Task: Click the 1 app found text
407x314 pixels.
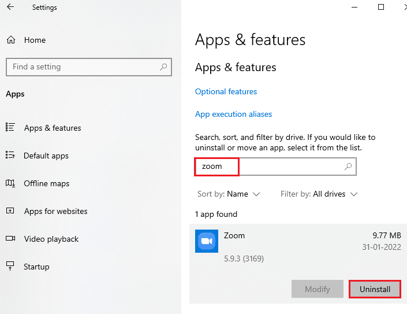Action: [216, 214]
